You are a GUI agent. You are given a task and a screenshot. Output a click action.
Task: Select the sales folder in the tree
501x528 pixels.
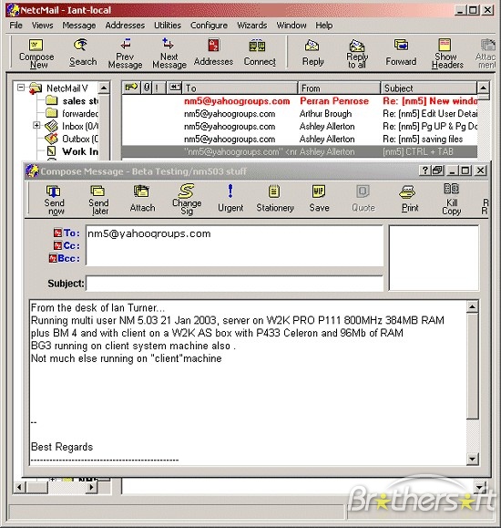tap(72, 100)
